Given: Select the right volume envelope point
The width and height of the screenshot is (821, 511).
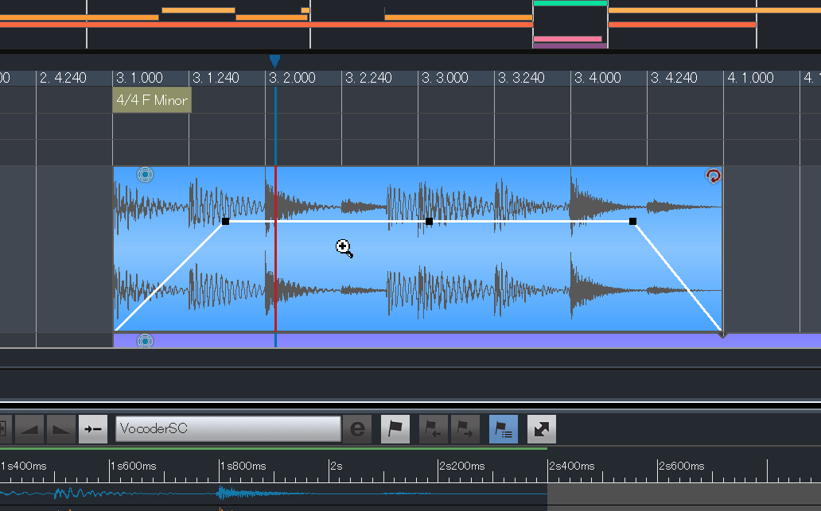Looking at the screenshot, I should (633, 222).
